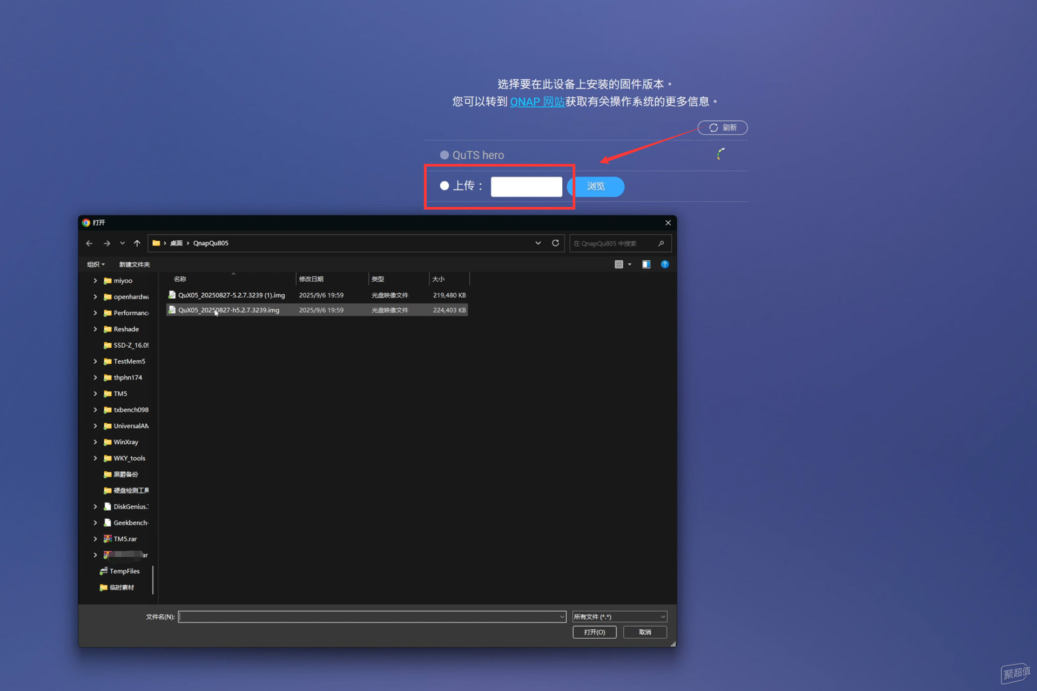Viewport: 1037px width, 691px height.
Task: Select the 上传 radio button
Action: pos(445,186)
